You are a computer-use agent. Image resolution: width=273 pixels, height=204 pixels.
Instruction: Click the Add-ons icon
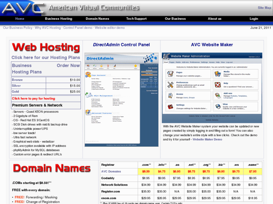pos(217,96)
